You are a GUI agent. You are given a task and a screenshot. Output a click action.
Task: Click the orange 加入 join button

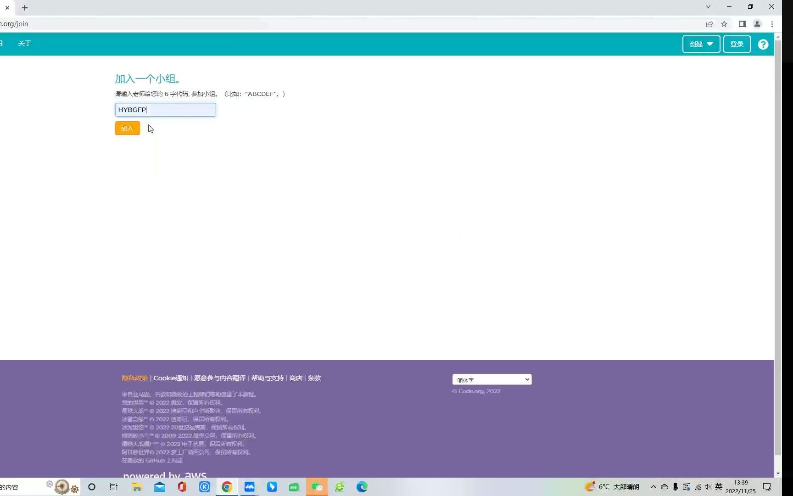(127, 128)
